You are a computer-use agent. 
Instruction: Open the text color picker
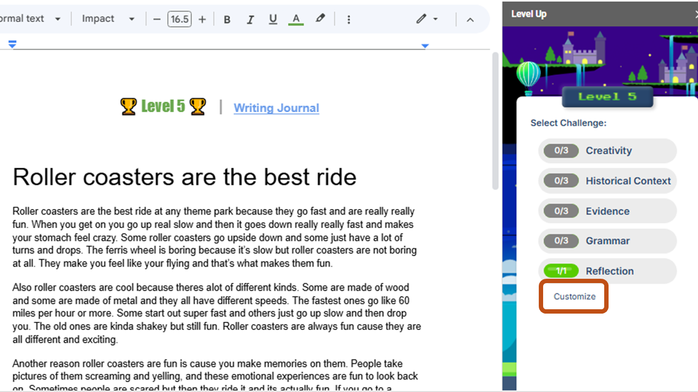(296, 20)
